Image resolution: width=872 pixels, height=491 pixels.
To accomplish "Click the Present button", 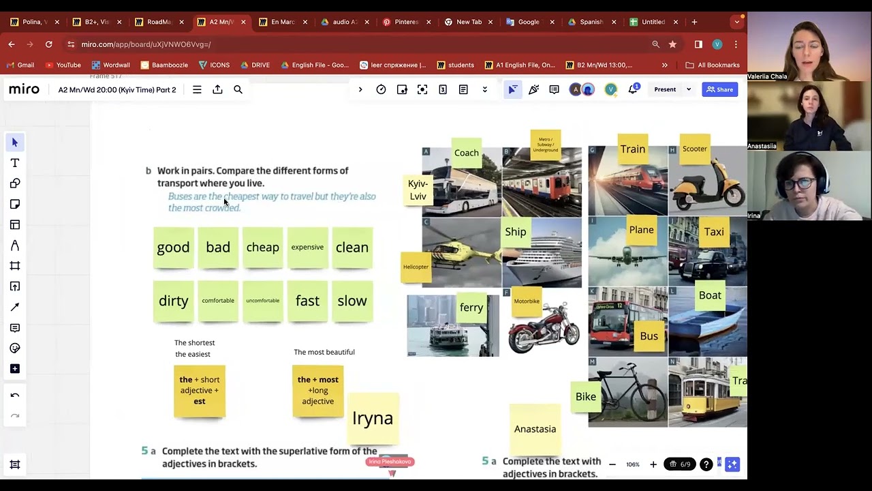I will point(665,89).
